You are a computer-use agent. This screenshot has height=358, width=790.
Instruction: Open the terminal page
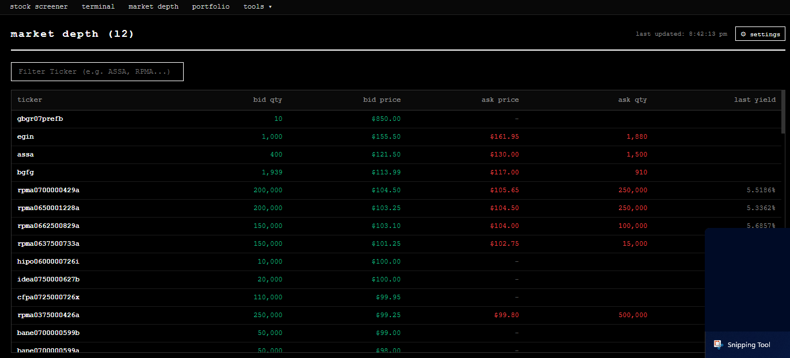tap(98, 7)
